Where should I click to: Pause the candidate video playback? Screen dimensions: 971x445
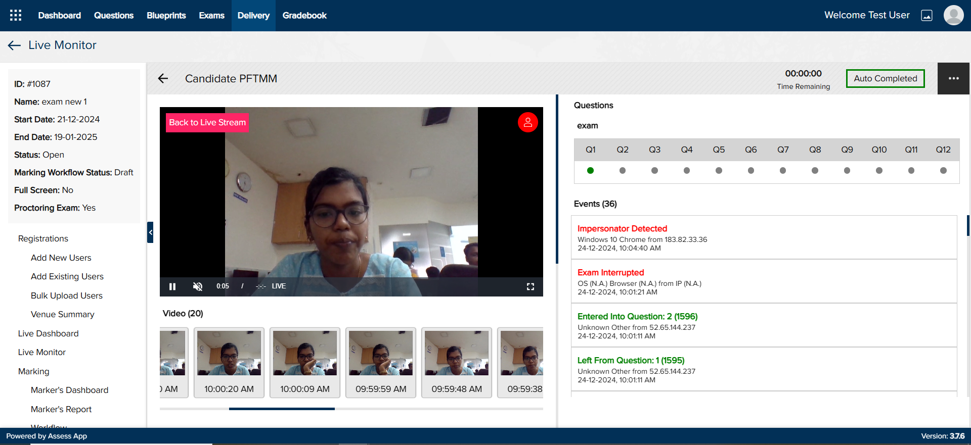coord(172,286)
